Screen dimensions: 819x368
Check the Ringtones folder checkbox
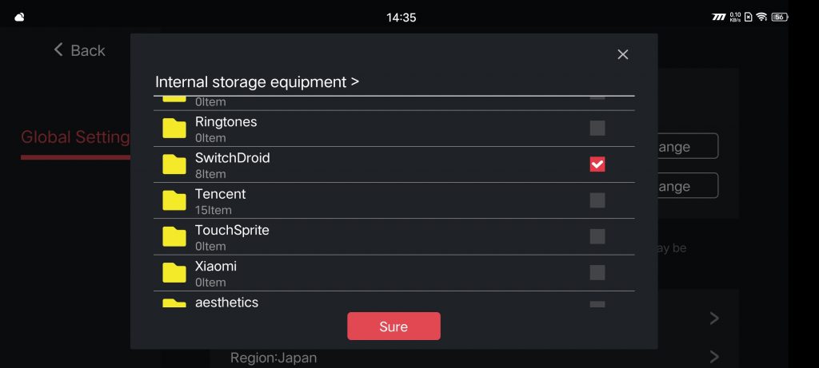(597, 129)
